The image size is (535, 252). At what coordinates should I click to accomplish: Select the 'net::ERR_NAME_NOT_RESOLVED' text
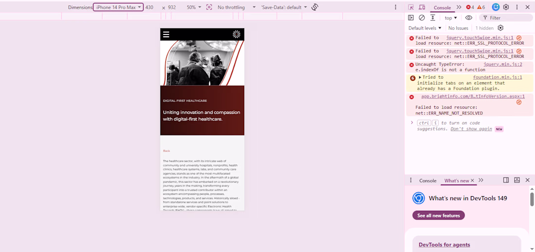point(449,113)
